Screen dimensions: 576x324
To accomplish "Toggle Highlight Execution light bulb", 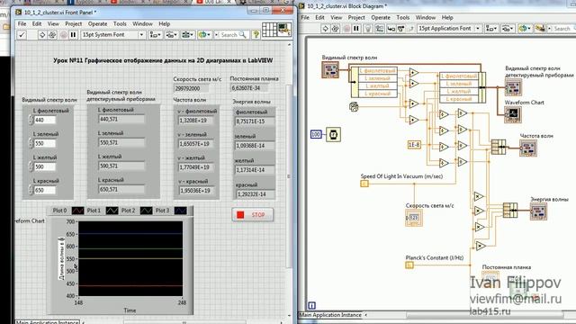I will tap(368, 28).
